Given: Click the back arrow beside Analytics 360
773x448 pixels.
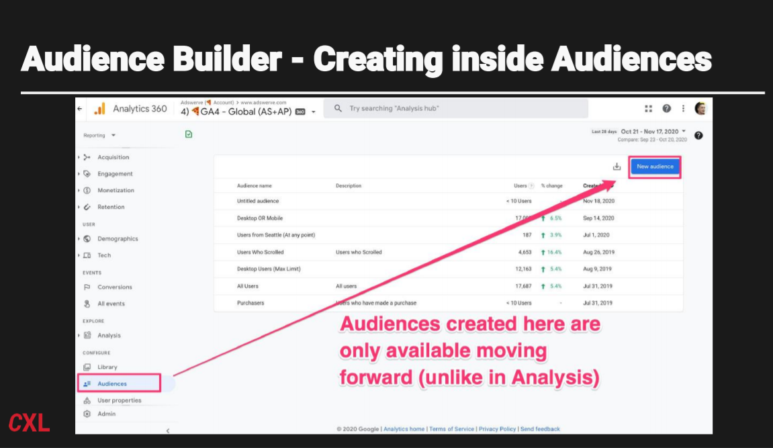Looking at the screenshot, I should (x=79, y=108).
